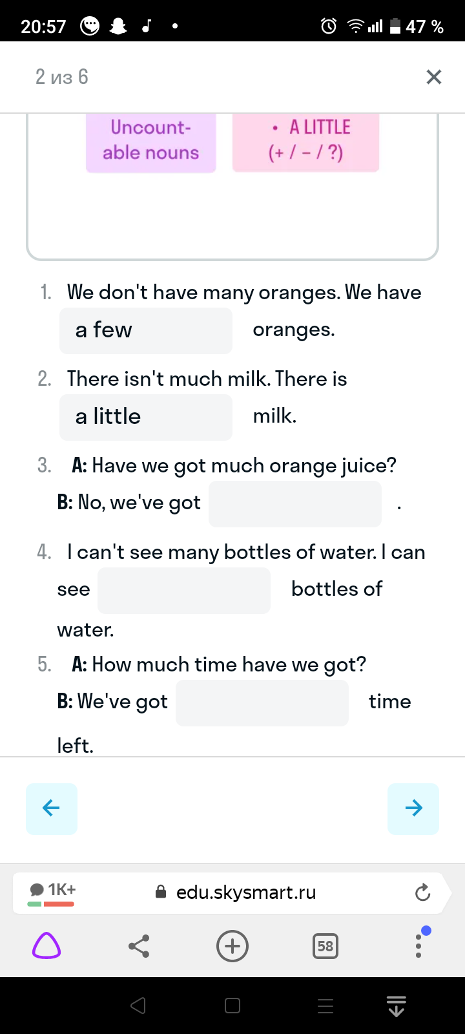
Task: Close the exercise with the X icon
Action: 434,77
